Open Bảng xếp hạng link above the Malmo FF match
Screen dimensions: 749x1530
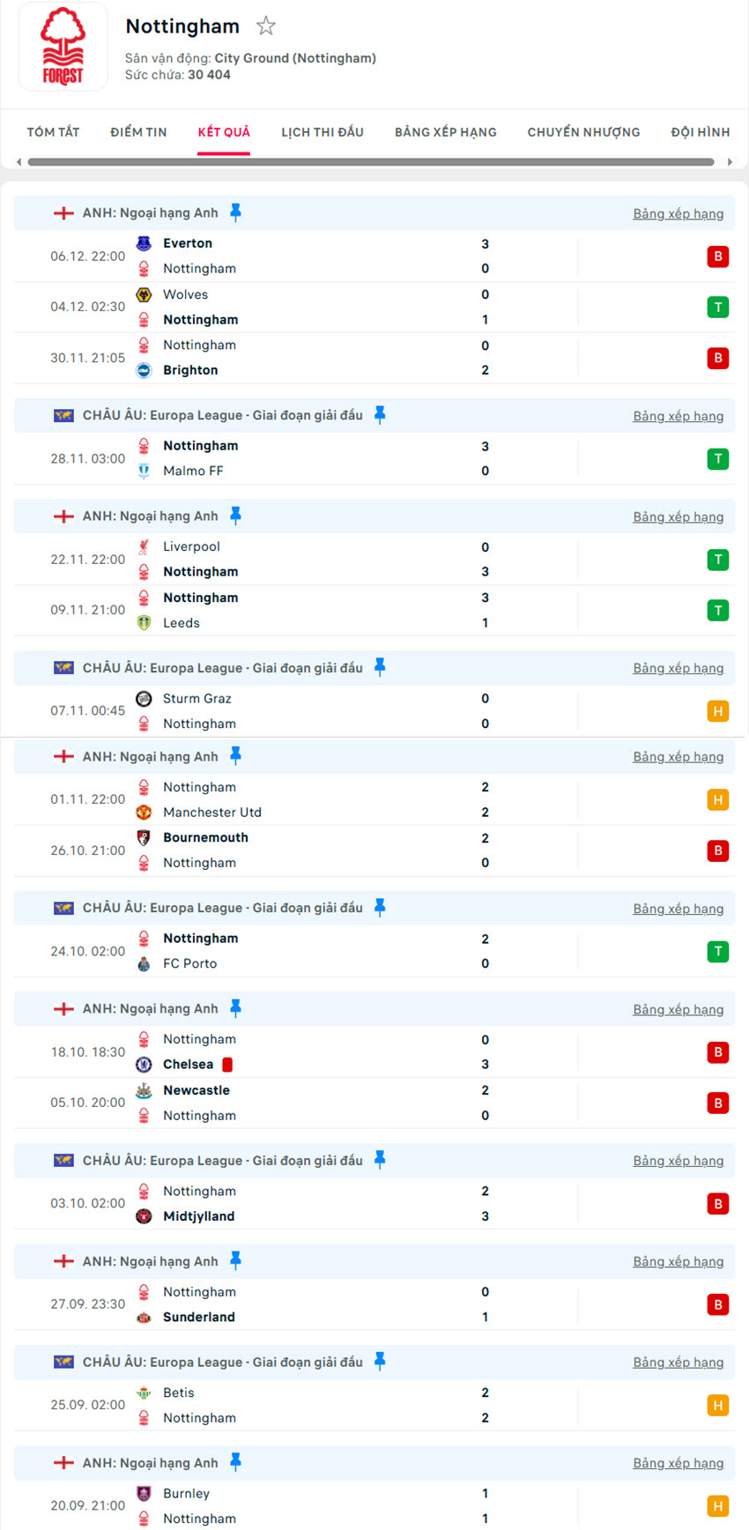point(678,416)
